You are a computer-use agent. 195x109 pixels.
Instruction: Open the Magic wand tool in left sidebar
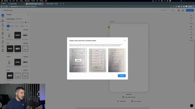(3, 50)
